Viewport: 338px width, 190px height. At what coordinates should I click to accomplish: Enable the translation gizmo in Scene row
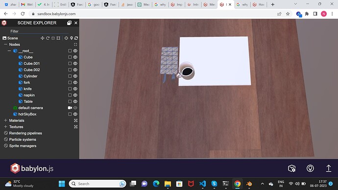[43, 38]
